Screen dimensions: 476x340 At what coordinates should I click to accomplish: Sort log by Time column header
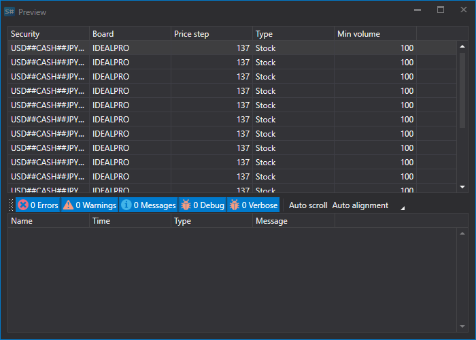tap(131, 221)
